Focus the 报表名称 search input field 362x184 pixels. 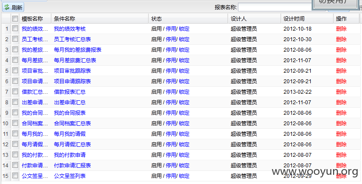pos(275,7)
